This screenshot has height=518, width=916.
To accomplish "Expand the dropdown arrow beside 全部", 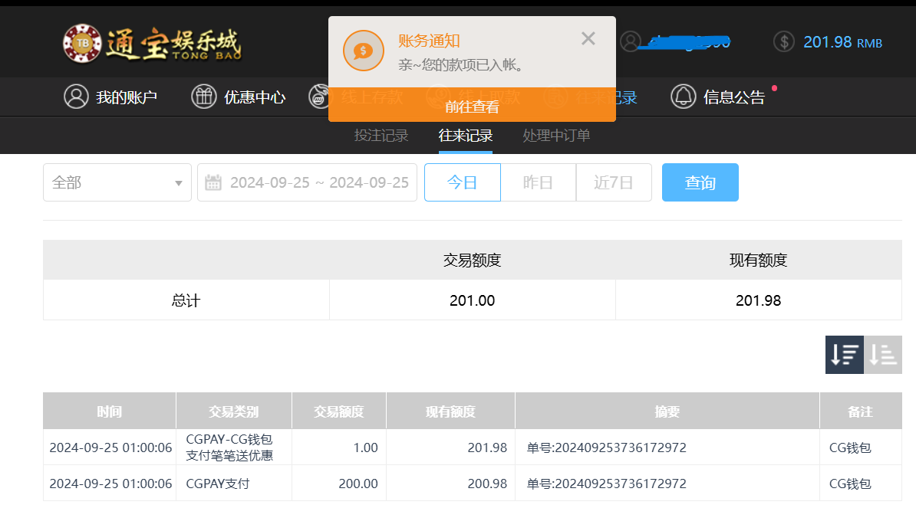I will [x=178, y=182].
